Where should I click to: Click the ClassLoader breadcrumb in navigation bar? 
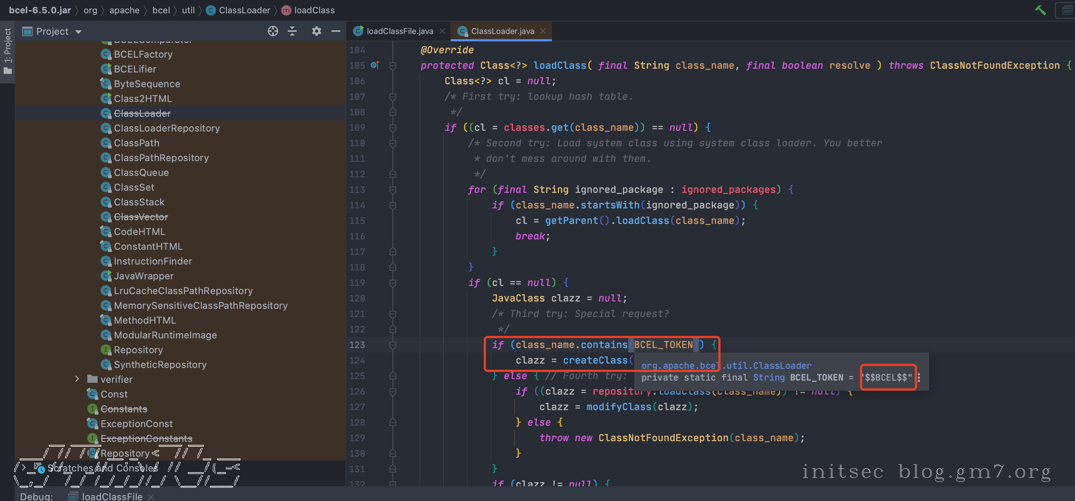click(x=244, y=10)
